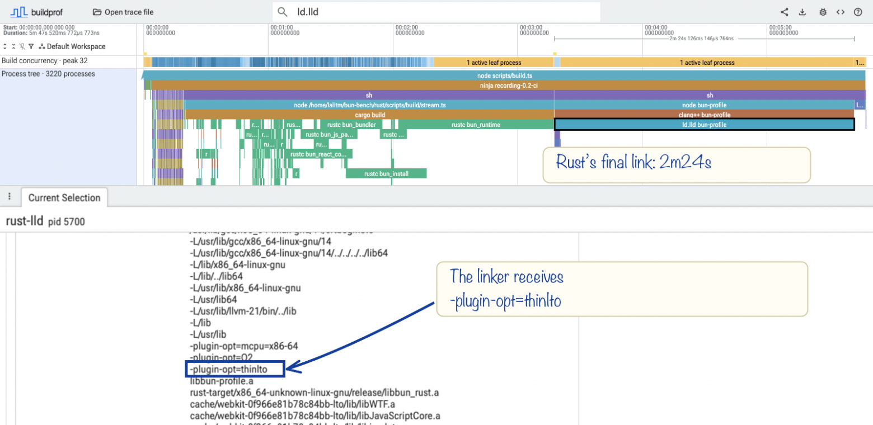Viewport: 873px width, 425px height.
Task: Select the Build concurrency track header
Action: click(68, 61)
